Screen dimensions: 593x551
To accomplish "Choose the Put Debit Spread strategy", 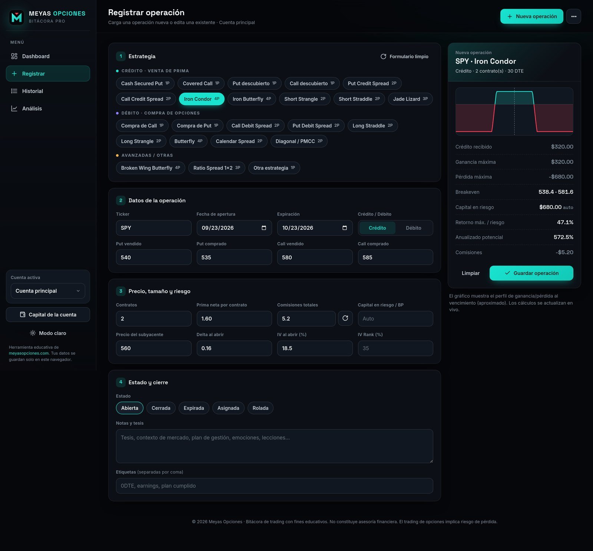I will [316, 126].
